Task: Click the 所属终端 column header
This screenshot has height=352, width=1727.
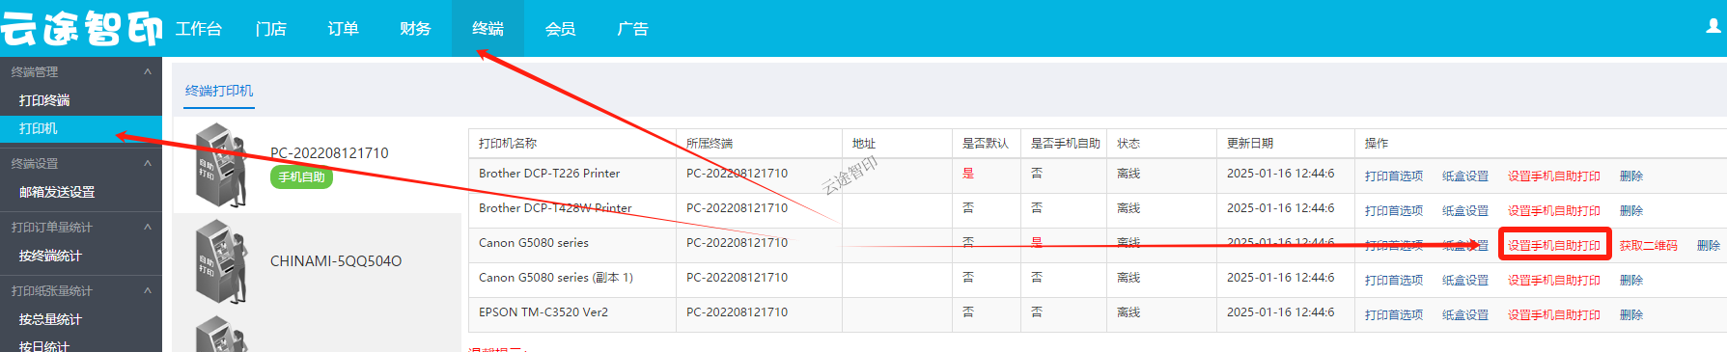Action: [710, 144]
